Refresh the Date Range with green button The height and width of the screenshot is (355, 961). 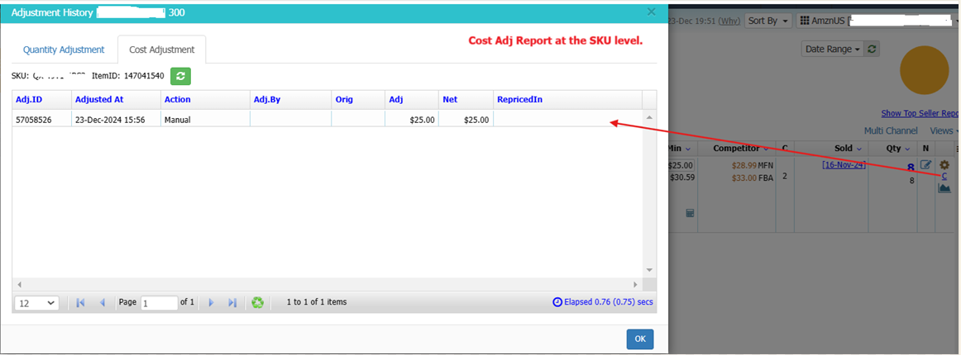coord(873,49)
